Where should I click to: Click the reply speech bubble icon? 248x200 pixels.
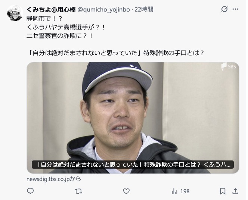click(x=30, y=191)
